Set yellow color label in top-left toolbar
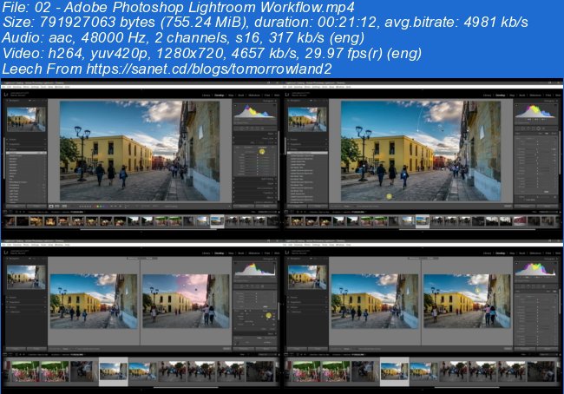The width and height of the screenshot is (564, 394). pyautogui.click(x=97, y=207)
